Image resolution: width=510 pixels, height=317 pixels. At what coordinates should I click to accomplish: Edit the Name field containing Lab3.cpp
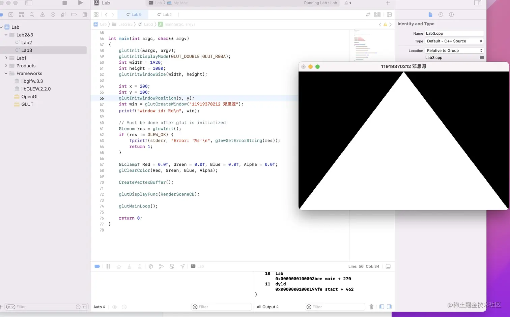coord(454,33)
